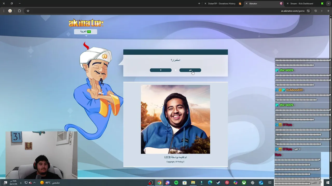This screenshot has height=186, width=332.
Task: Open the red circular taskbar app
Action: pyautogui.click(x=227, y=183)
